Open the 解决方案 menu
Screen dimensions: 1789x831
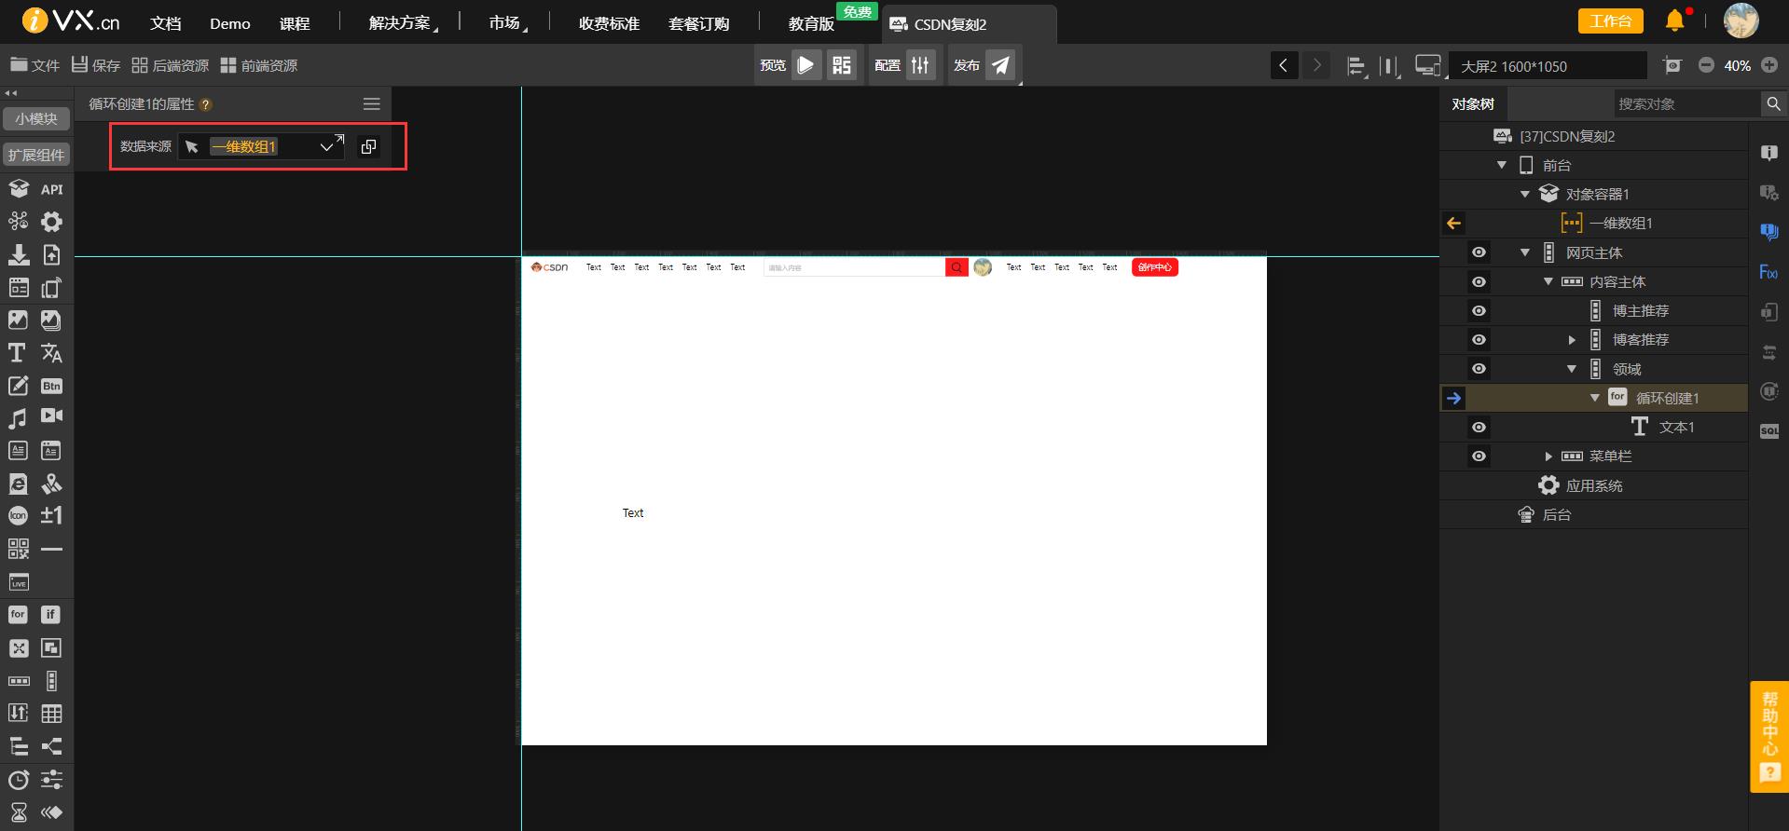coord(402,23)
